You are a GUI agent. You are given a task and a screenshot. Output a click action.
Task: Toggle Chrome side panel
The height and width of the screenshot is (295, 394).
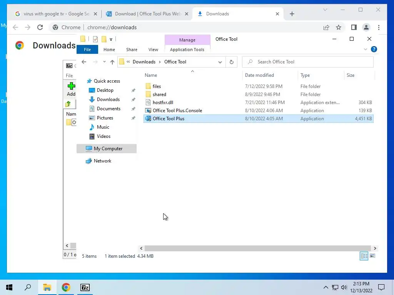354,27
